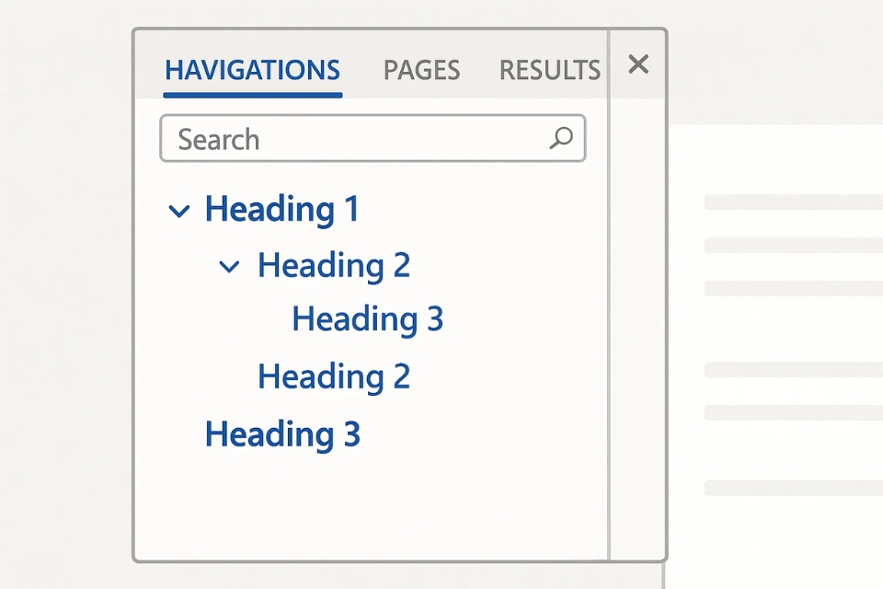The image size is (883, 589).
Task: Click the first text line in document
Action: (793, 202)
